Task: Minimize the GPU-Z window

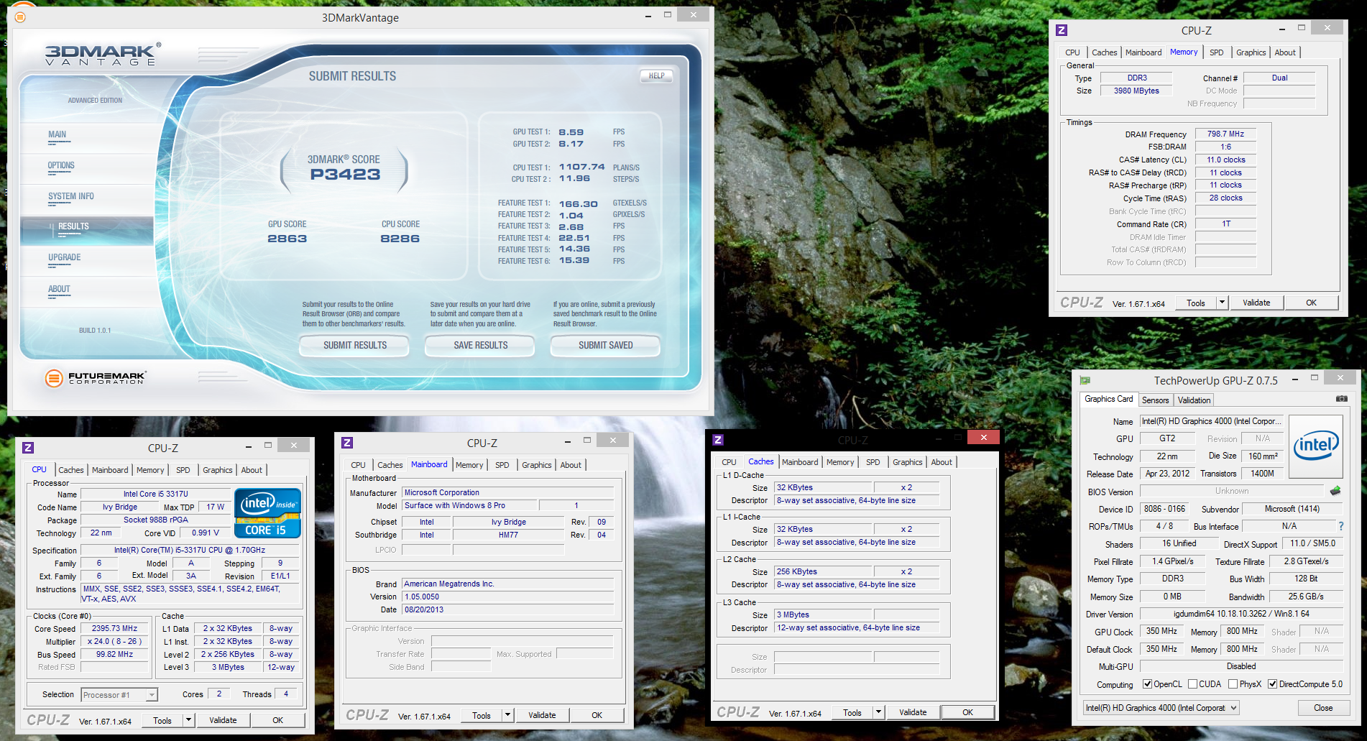Action: click(x=1295, y=378)
